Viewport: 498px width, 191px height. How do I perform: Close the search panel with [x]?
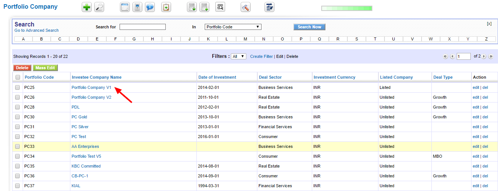[x=489, y=23]
